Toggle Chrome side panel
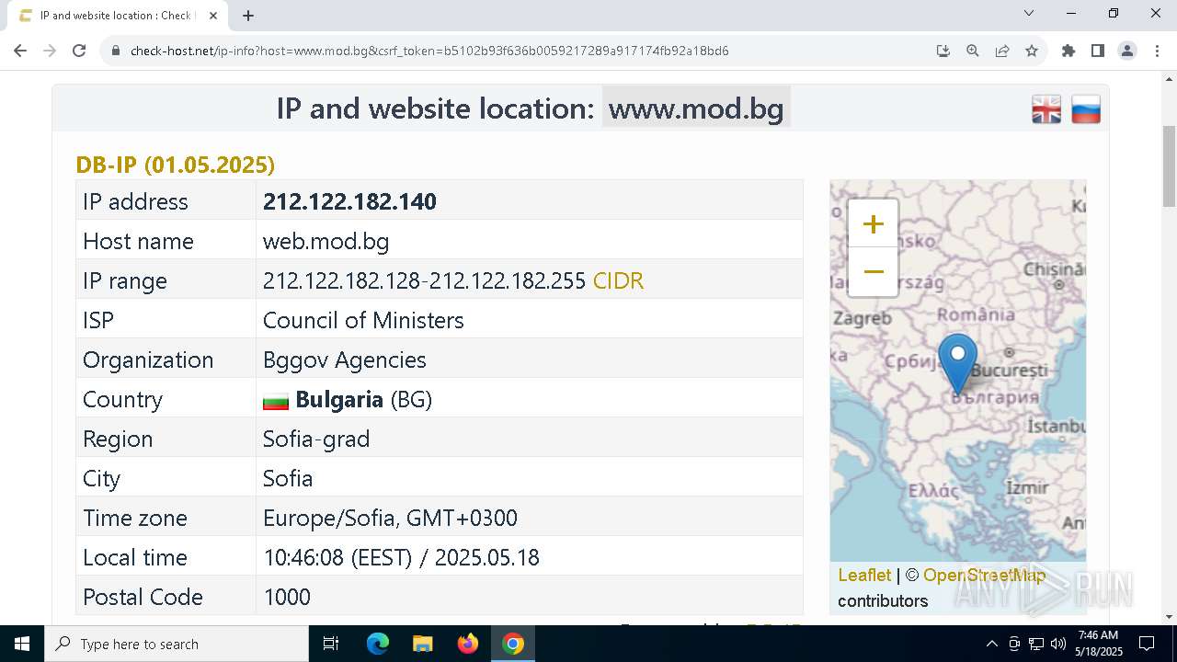This screenshot has height=662, width=1177. tap(1098, 51)
